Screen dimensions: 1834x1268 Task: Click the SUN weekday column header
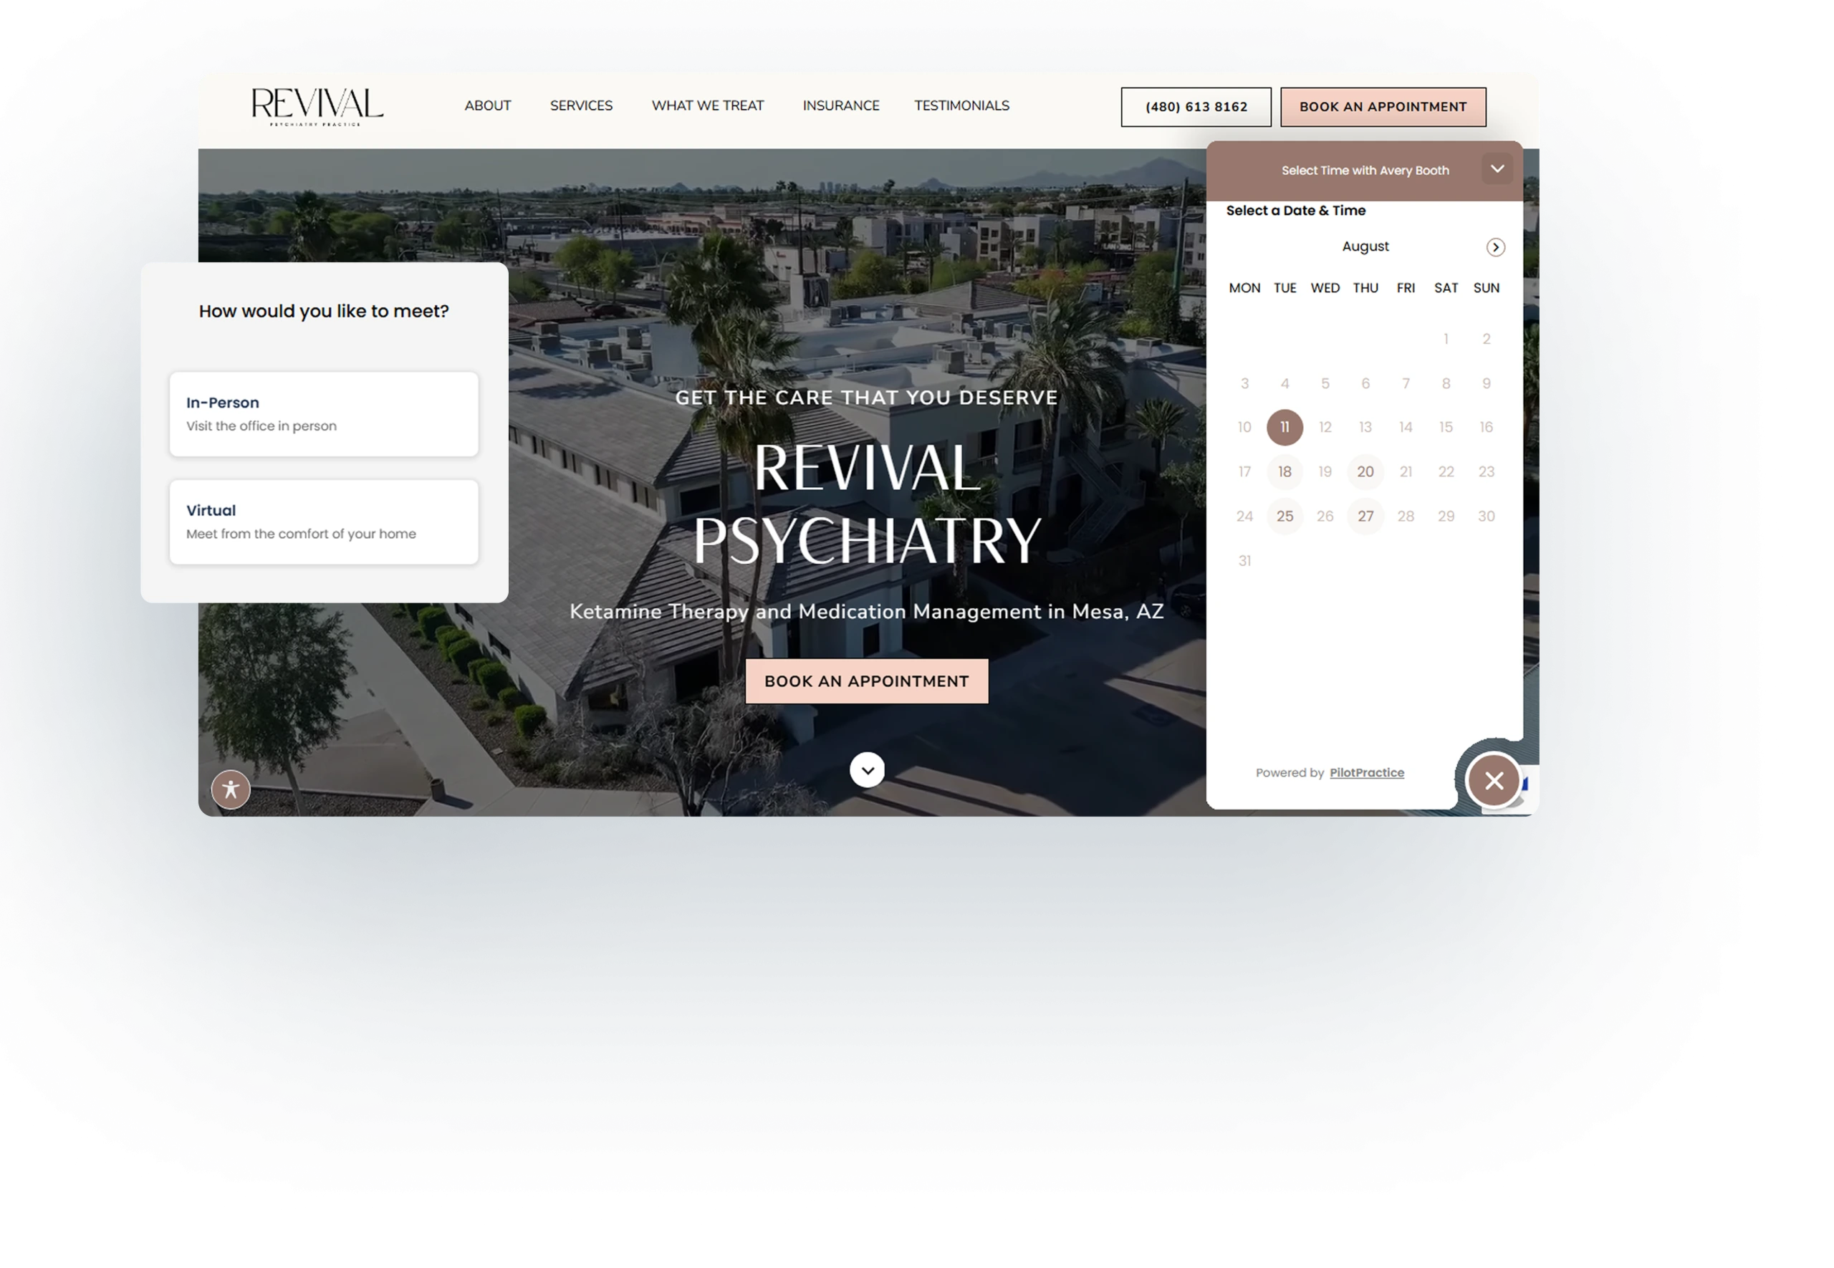1485,287
